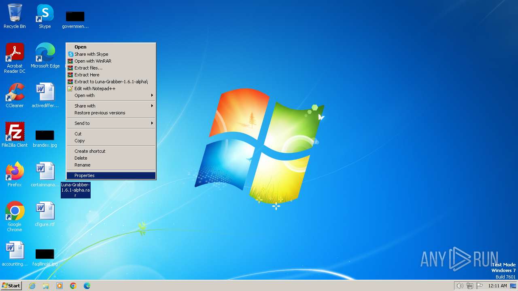Click the taskbar clock showing 12:11 AM
Image resolution: width=518 pixels, height=291 pixels.
497,286
